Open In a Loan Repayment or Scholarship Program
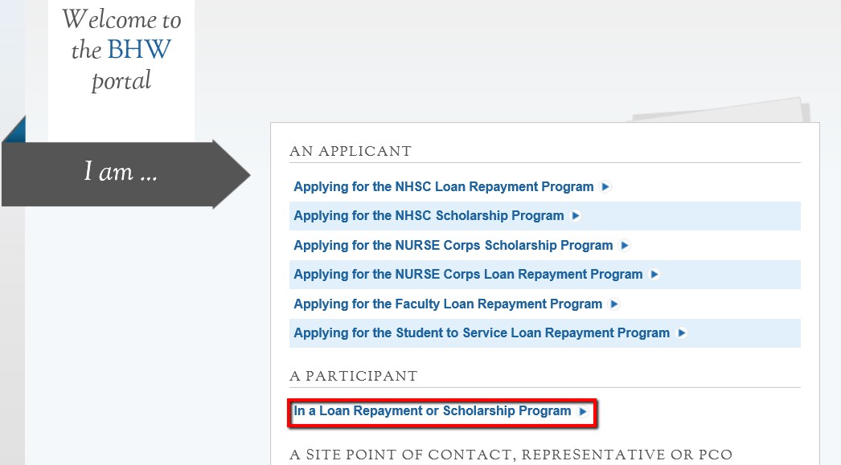 433,411
